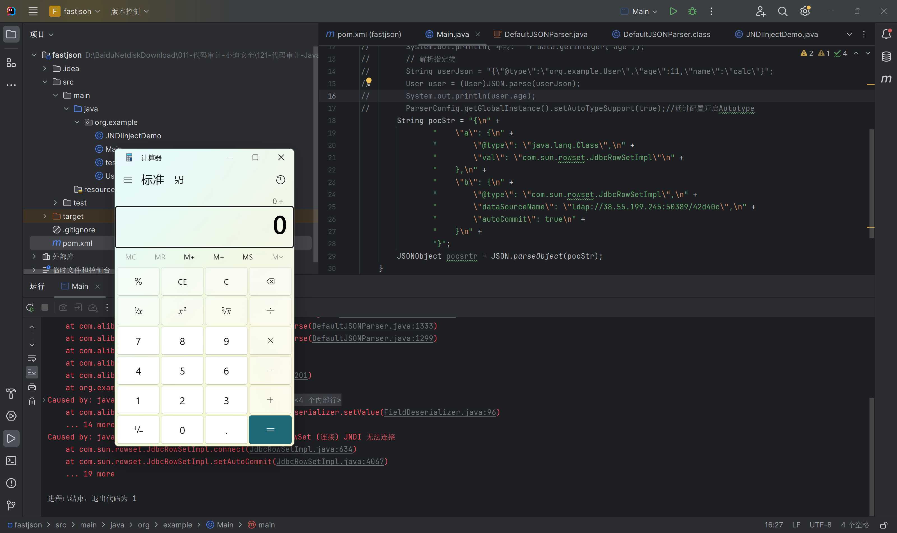Open the Main run configuration dropdown
This screenshot has height=533, width=897.
pyautogui.click(x=640, y=11)
